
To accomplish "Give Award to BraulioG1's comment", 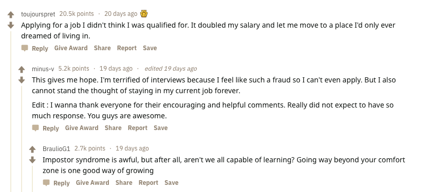I will pos(93,183).
